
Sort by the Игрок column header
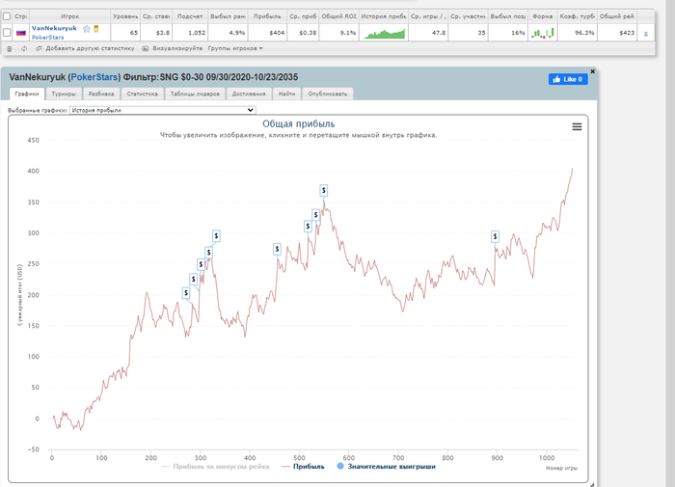[x=69, y=16]
